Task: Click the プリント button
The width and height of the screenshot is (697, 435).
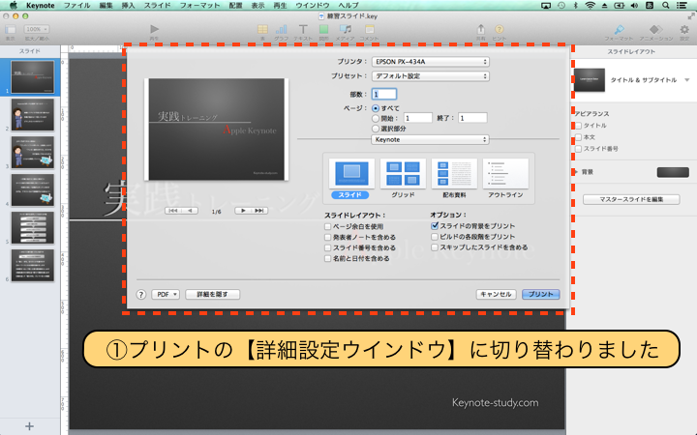Action: [x=540, y=294]
